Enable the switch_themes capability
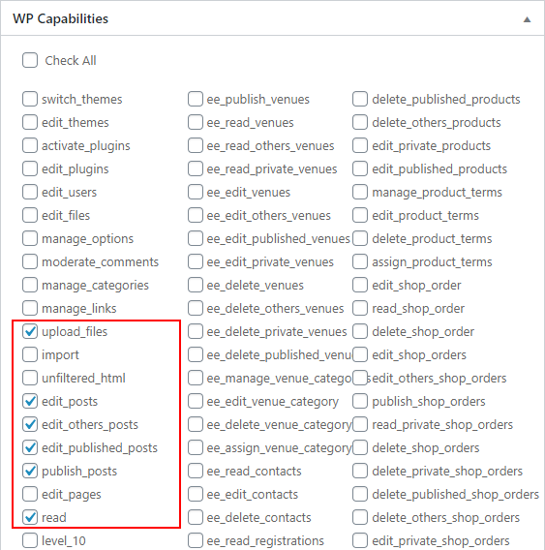This screenshot has height=550, width=545. click(x=30, y=99)
